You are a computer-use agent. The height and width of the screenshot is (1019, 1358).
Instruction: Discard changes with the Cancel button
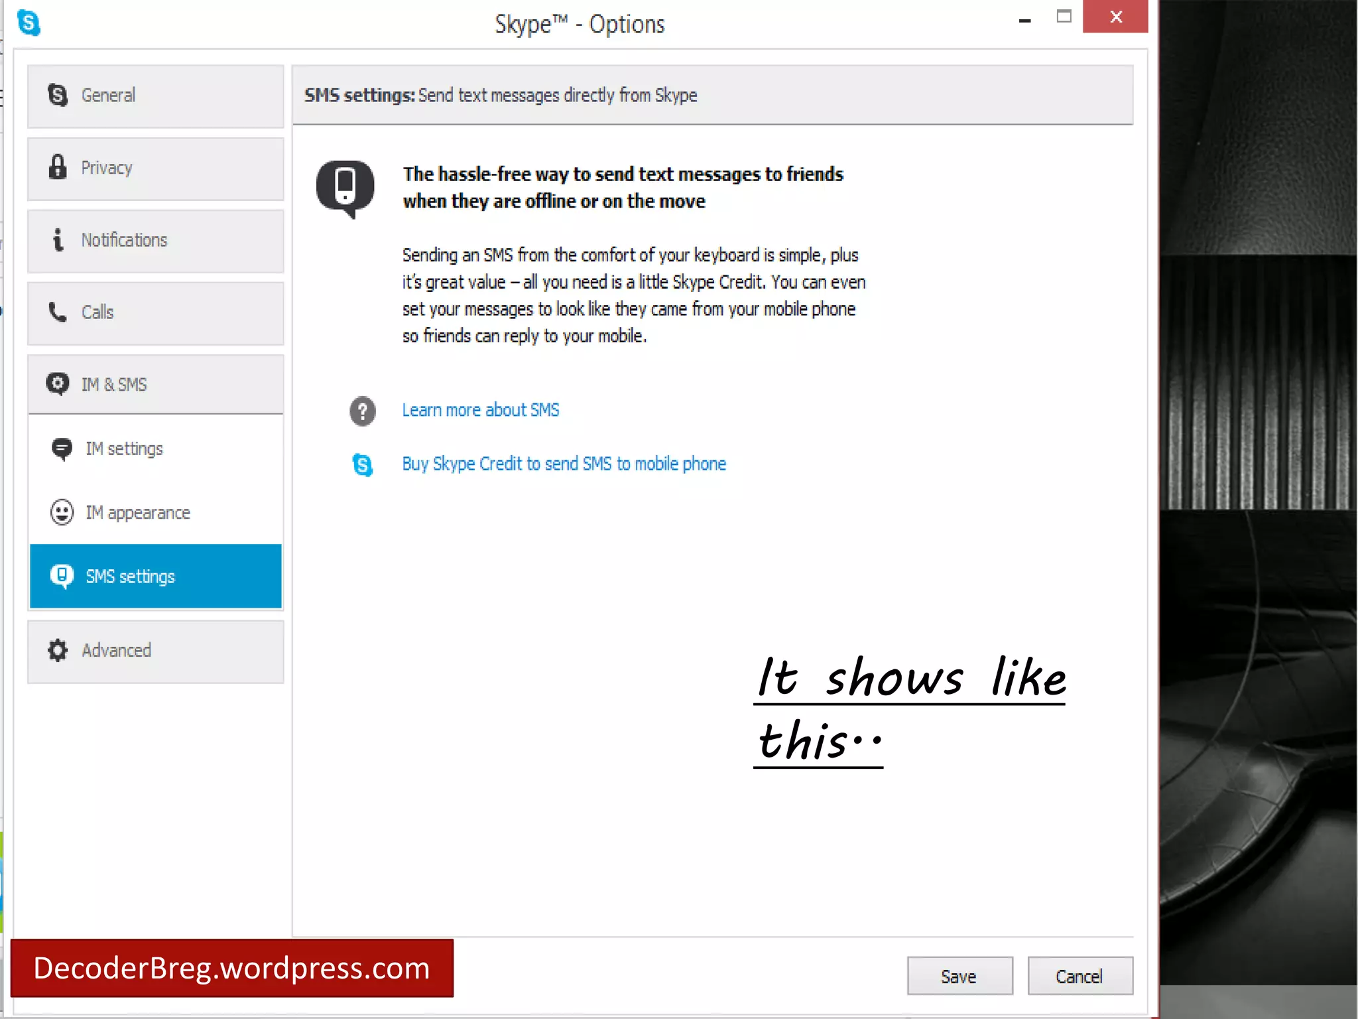[x=1080, y=976]
